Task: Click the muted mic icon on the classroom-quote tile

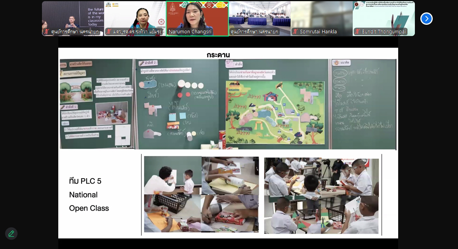Action: (x=47, y=32)
